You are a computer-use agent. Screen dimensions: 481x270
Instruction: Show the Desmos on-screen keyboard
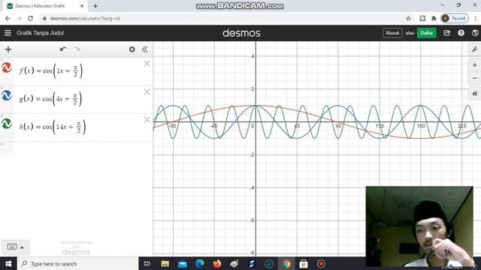(x=12, y=247)
